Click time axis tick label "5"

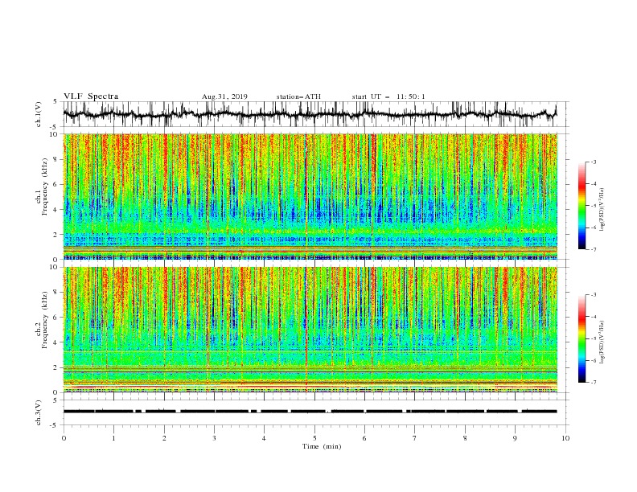point(314,438)
